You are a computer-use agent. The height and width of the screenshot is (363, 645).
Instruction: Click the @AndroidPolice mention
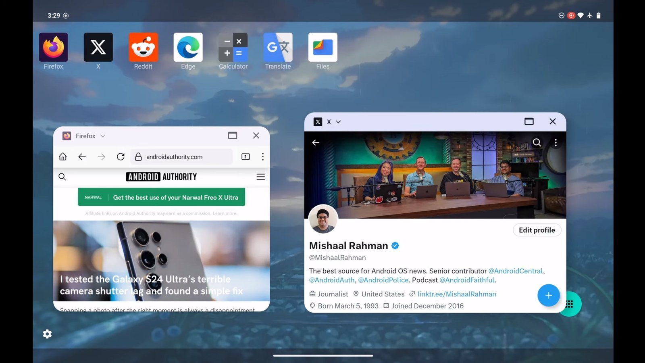(x=383, y=280)
